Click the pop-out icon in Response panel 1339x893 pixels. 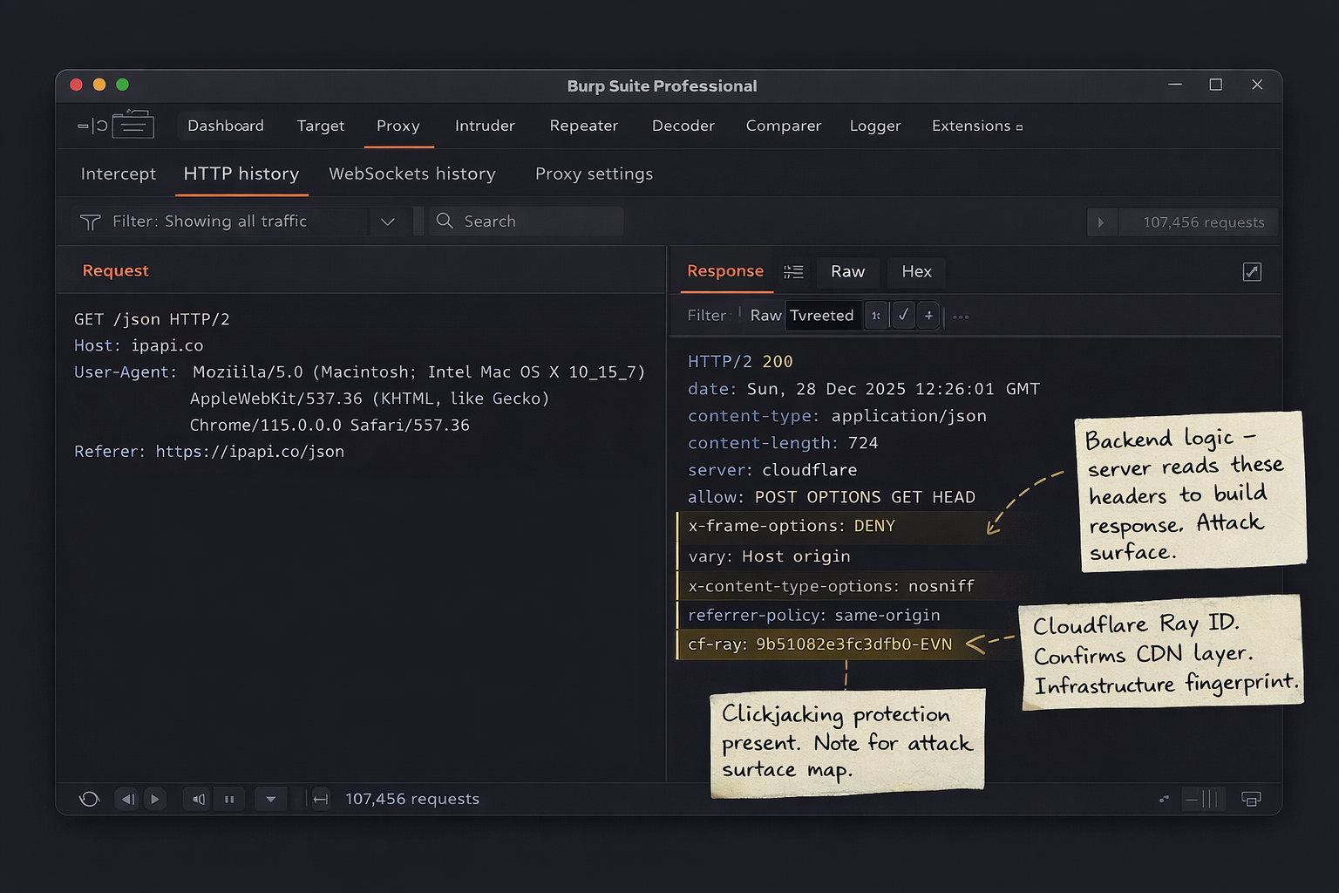1252,272
